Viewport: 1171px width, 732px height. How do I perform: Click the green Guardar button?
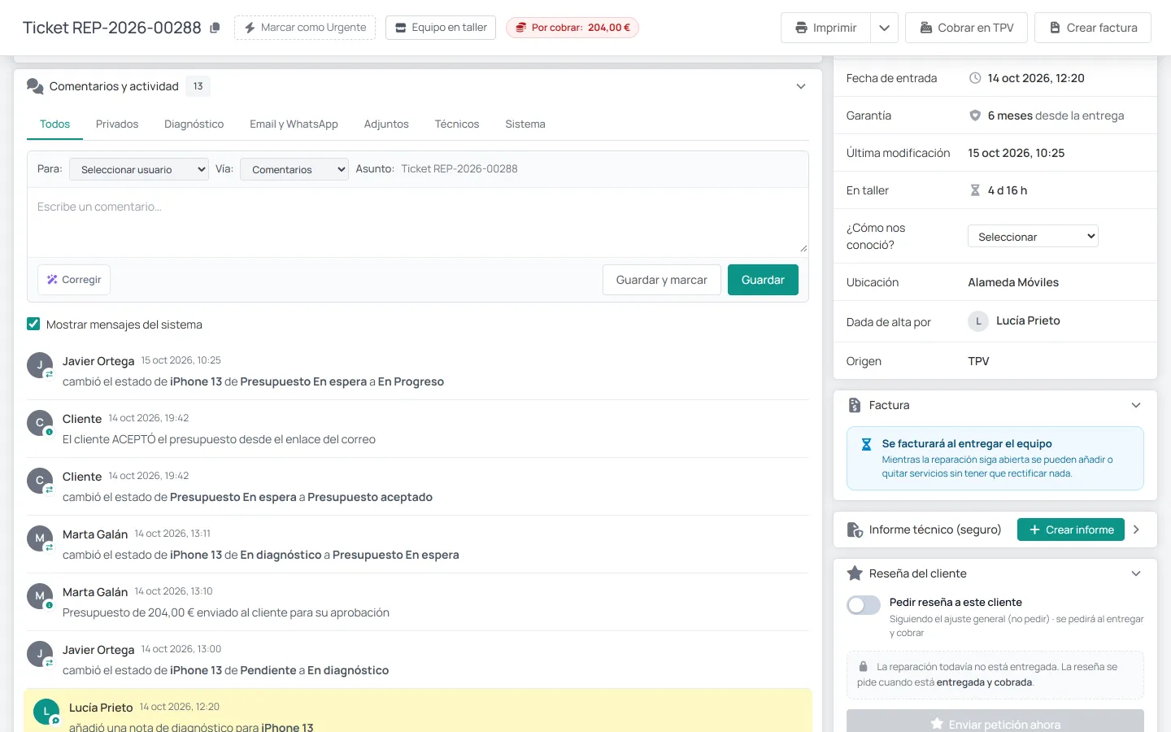click(763, 280)
